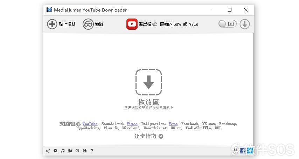Maximize the MediaHuman YouTube Downloader window
The width and height of the screenshot is (299, 159).
tap(230, 10)
